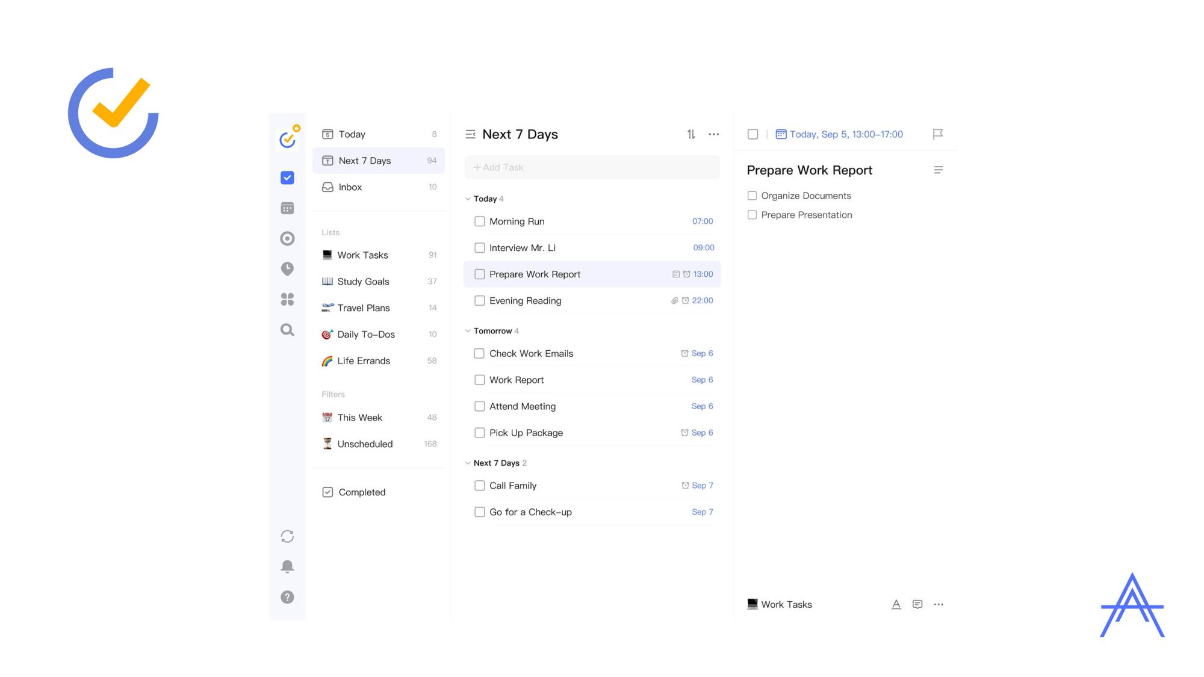1204x677 pixels.
Task: Collapse sidebar via icon beside Next 7 Days title
Action: [471, 134]
